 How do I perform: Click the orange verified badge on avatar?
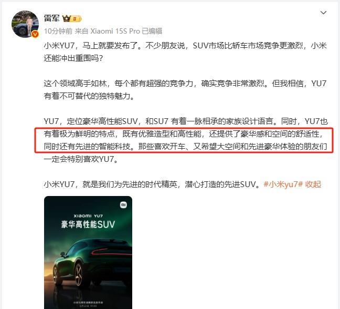point(35,34)
